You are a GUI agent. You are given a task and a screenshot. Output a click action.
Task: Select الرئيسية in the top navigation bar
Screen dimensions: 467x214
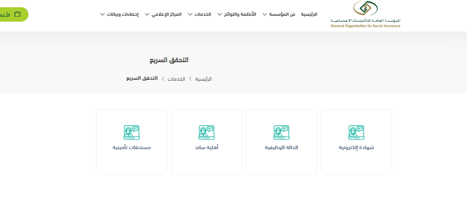pyautogui.click(x=309, y=14)
